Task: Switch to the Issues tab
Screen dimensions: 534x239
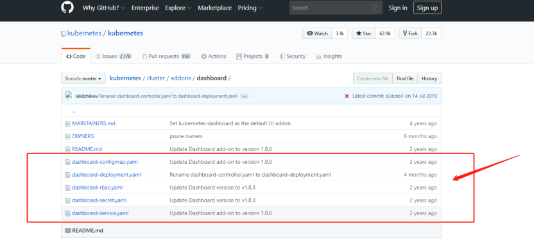Action: (x=114, y=57)
